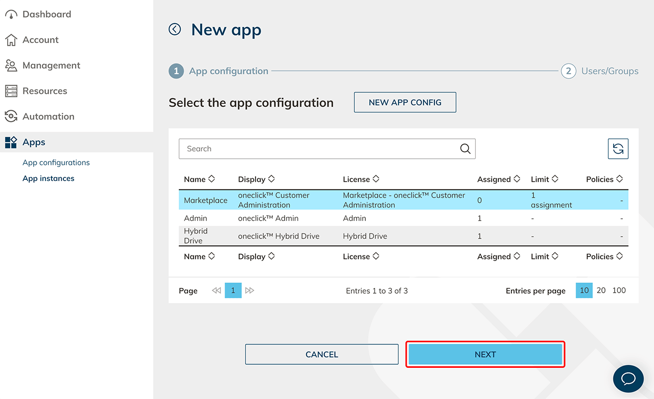The width and height of the screenshot is (654, 399).
Task: Open Dashboard from the sidebar
Action: pyautogui.click(x=46, y=14)
